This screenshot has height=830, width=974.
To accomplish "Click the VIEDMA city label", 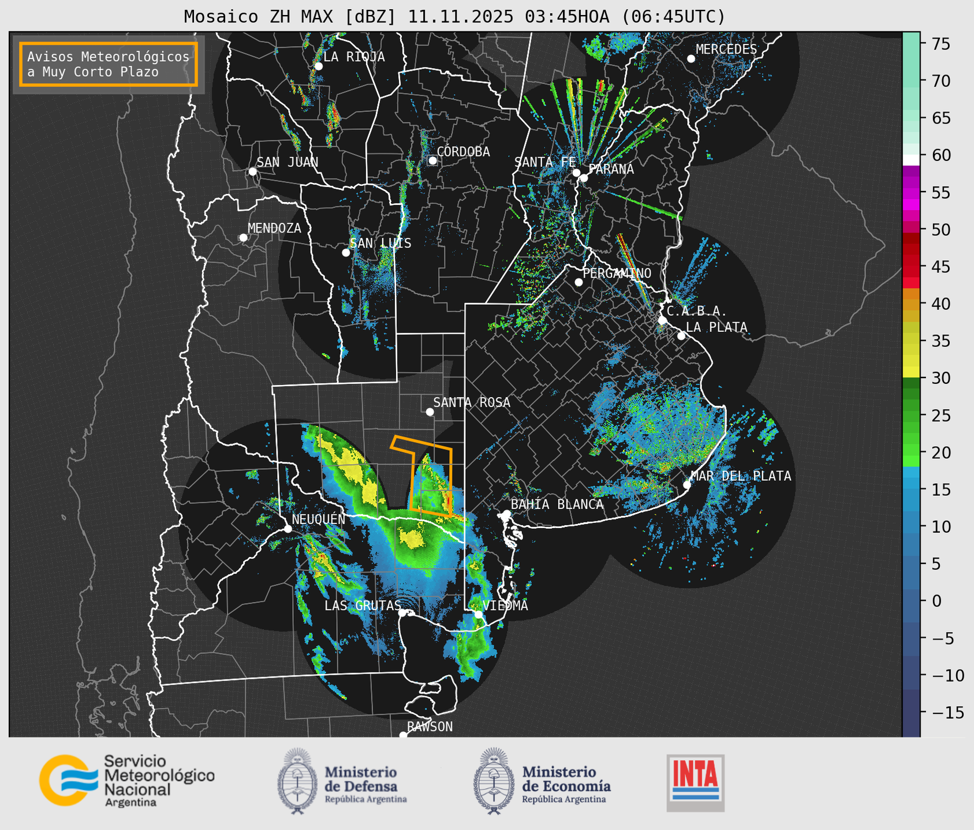I will point(505,605).
